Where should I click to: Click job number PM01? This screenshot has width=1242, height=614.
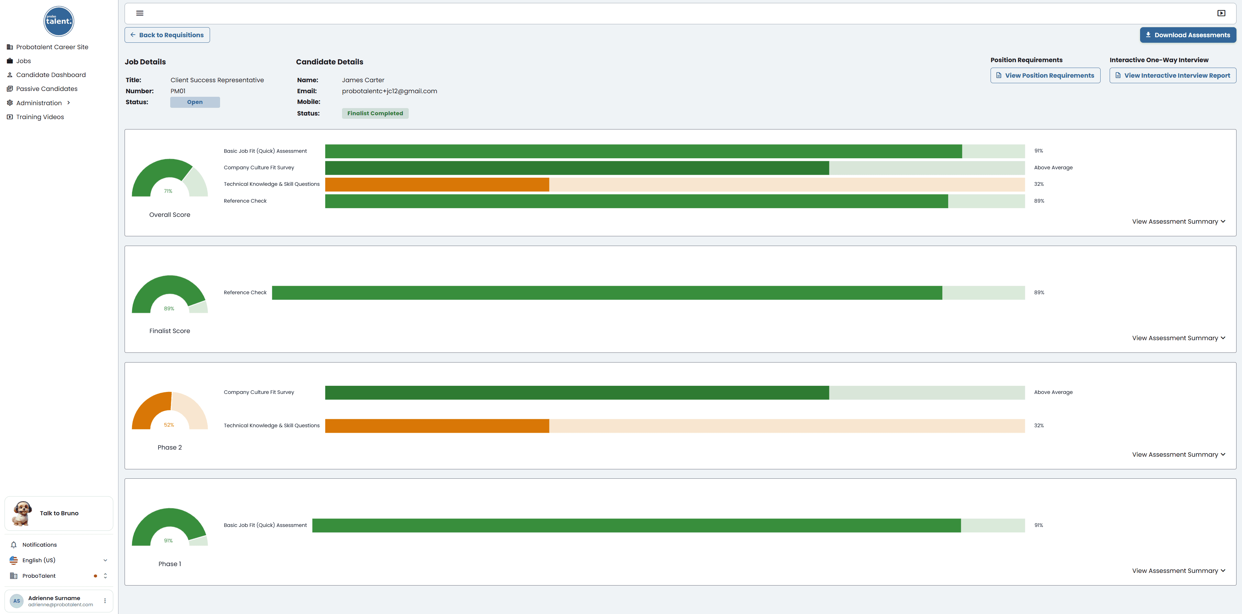(x=178, y=91)
